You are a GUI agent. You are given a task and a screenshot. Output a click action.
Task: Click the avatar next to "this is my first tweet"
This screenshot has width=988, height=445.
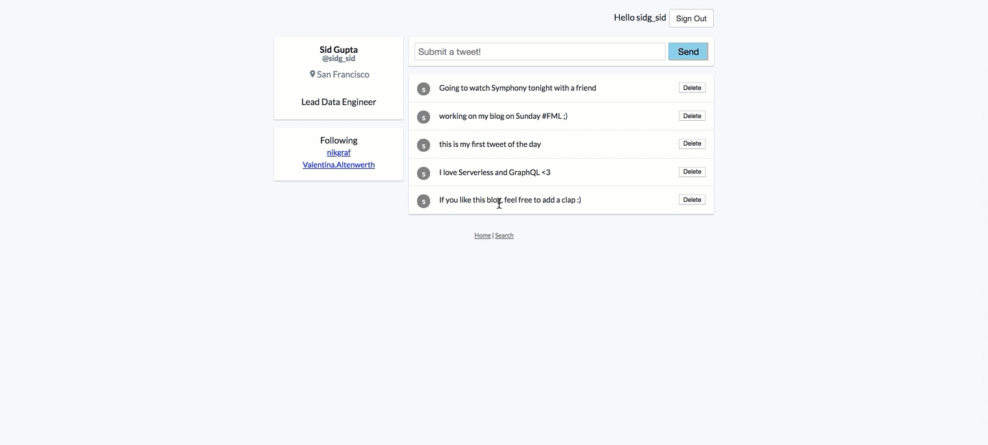(x=423, y=145)
